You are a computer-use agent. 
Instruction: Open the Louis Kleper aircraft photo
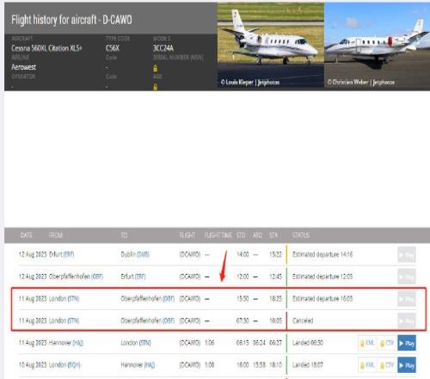[x=271, y=46]
